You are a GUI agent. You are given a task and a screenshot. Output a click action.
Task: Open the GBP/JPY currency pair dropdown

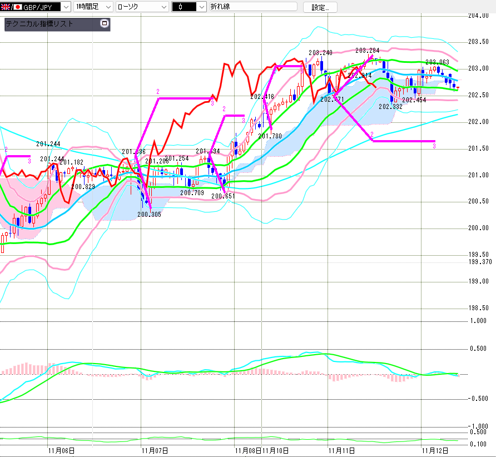(66, 7)
